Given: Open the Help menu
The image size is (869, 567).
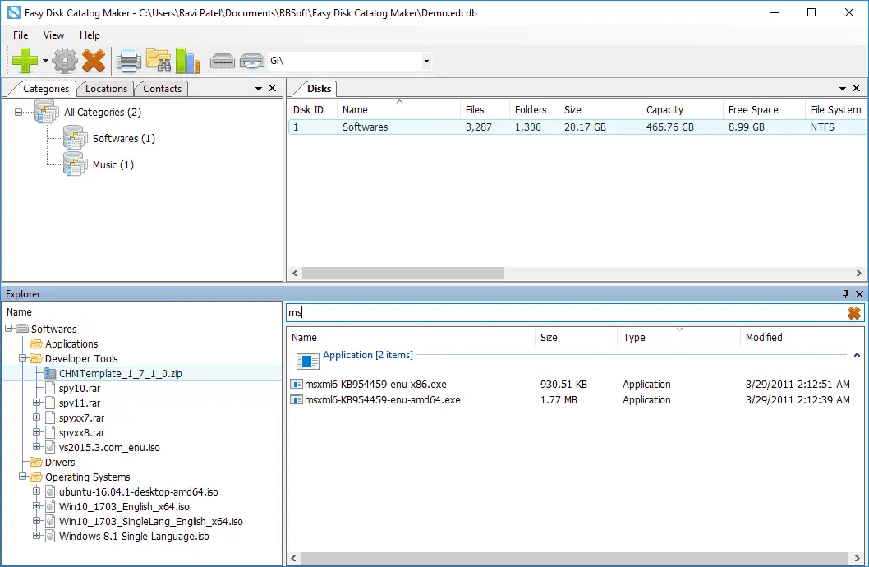Looking at the screenshot, I should 90,35.
